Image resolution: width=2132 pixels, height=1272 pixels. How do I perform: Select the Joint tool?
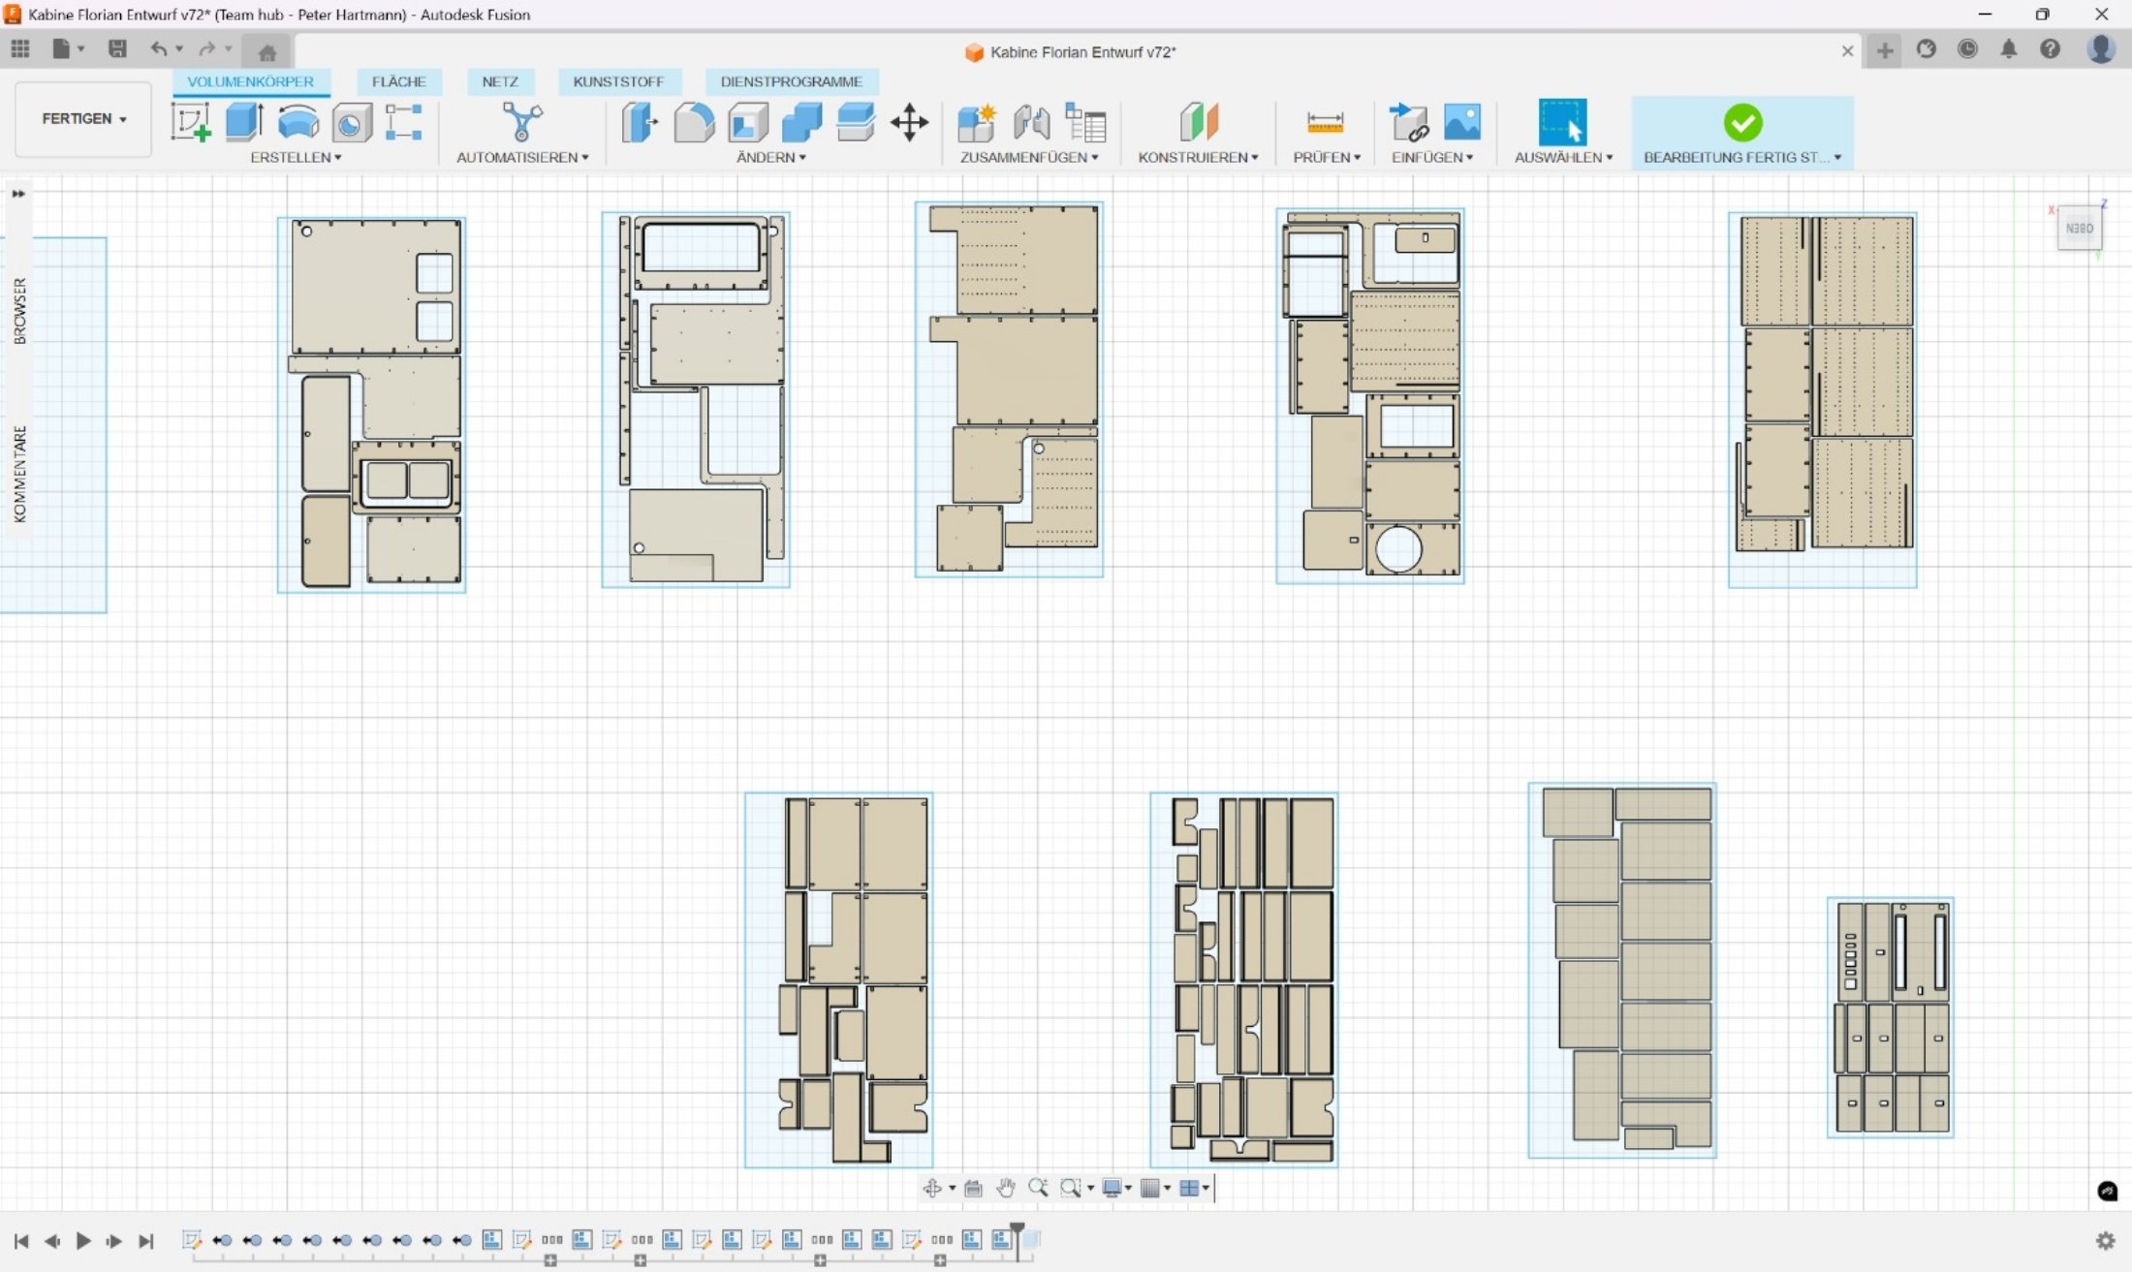[1032, 123]
